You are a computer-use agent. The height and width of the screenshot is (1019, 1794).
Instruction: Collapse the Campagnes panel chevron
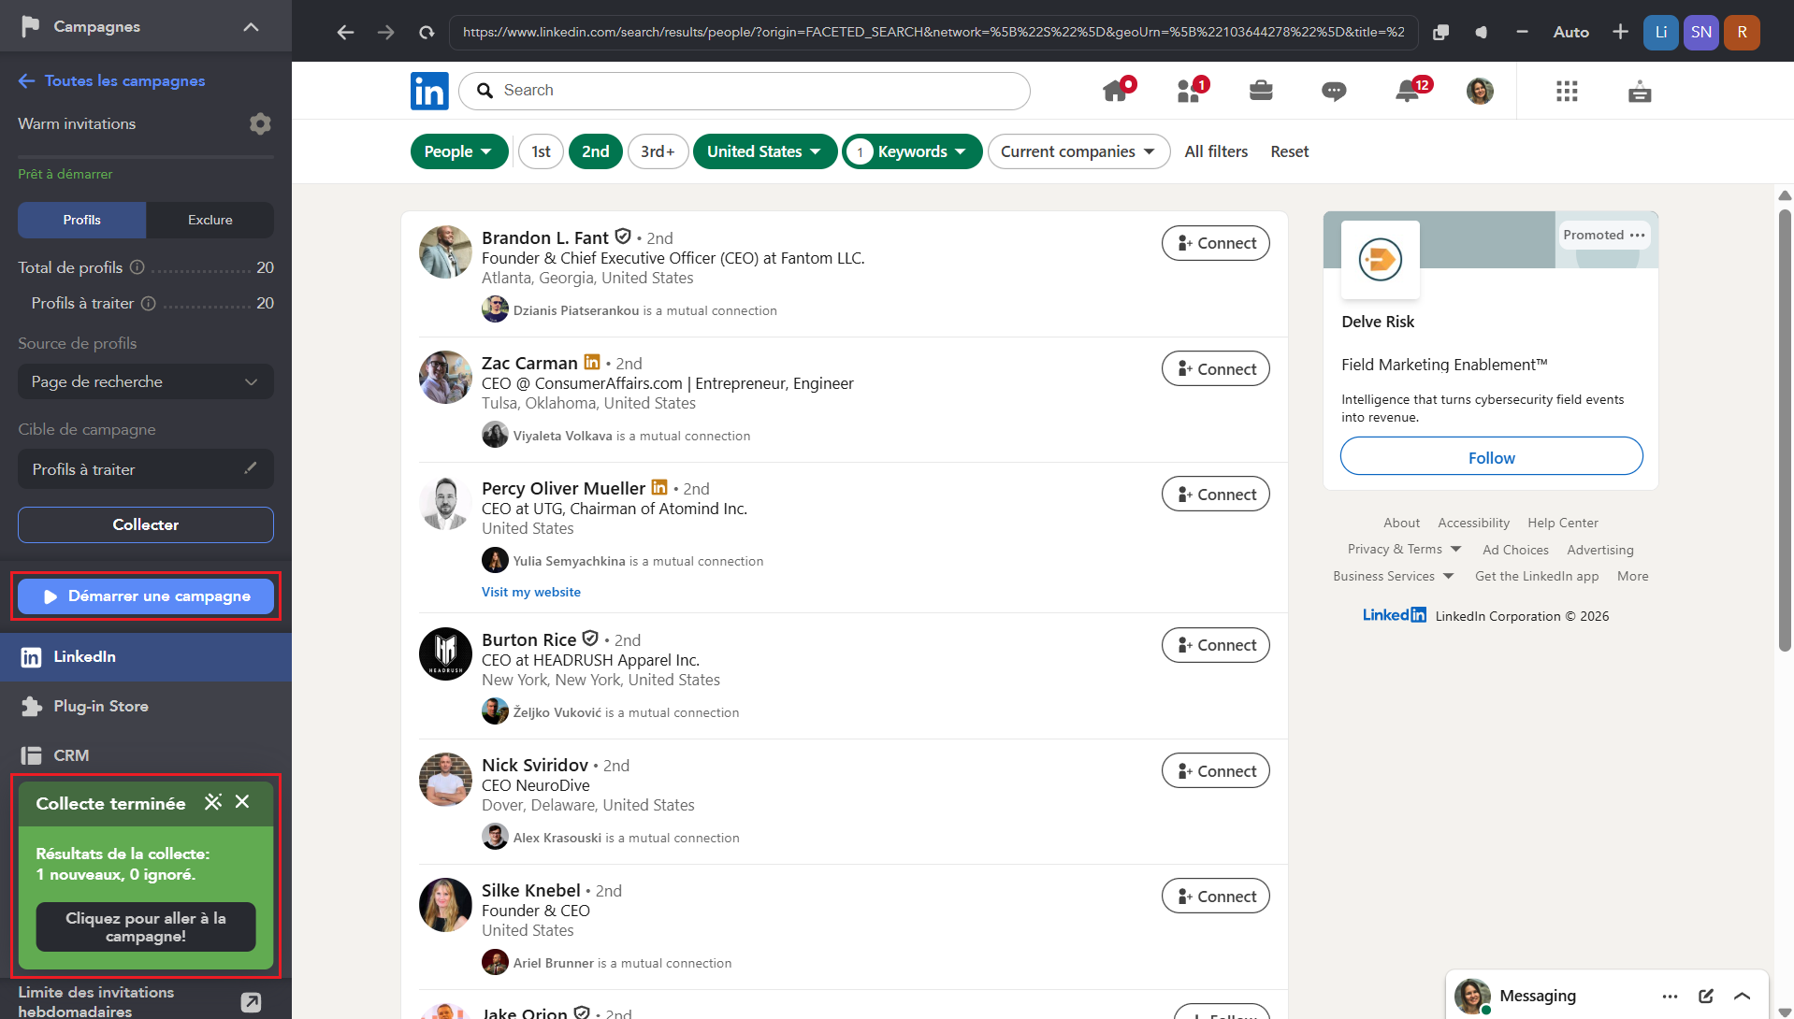251,26
